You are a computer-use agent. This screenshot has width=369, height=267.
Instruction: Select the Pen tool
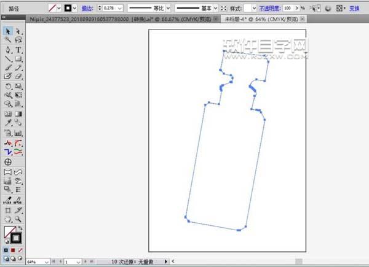tap(8, 50)
